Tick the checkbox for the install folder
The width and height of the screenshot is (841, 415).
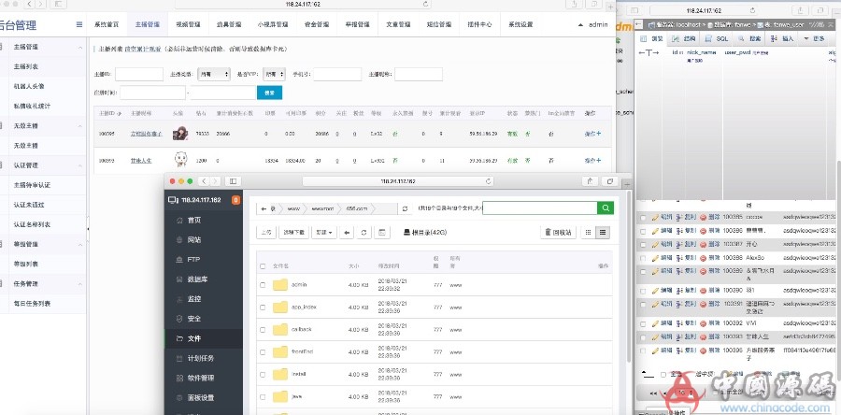(x=263, y=374)
